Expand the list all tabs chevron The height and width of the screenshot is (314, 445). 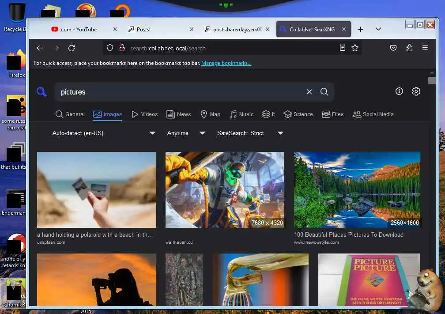[x=378, y=29]
